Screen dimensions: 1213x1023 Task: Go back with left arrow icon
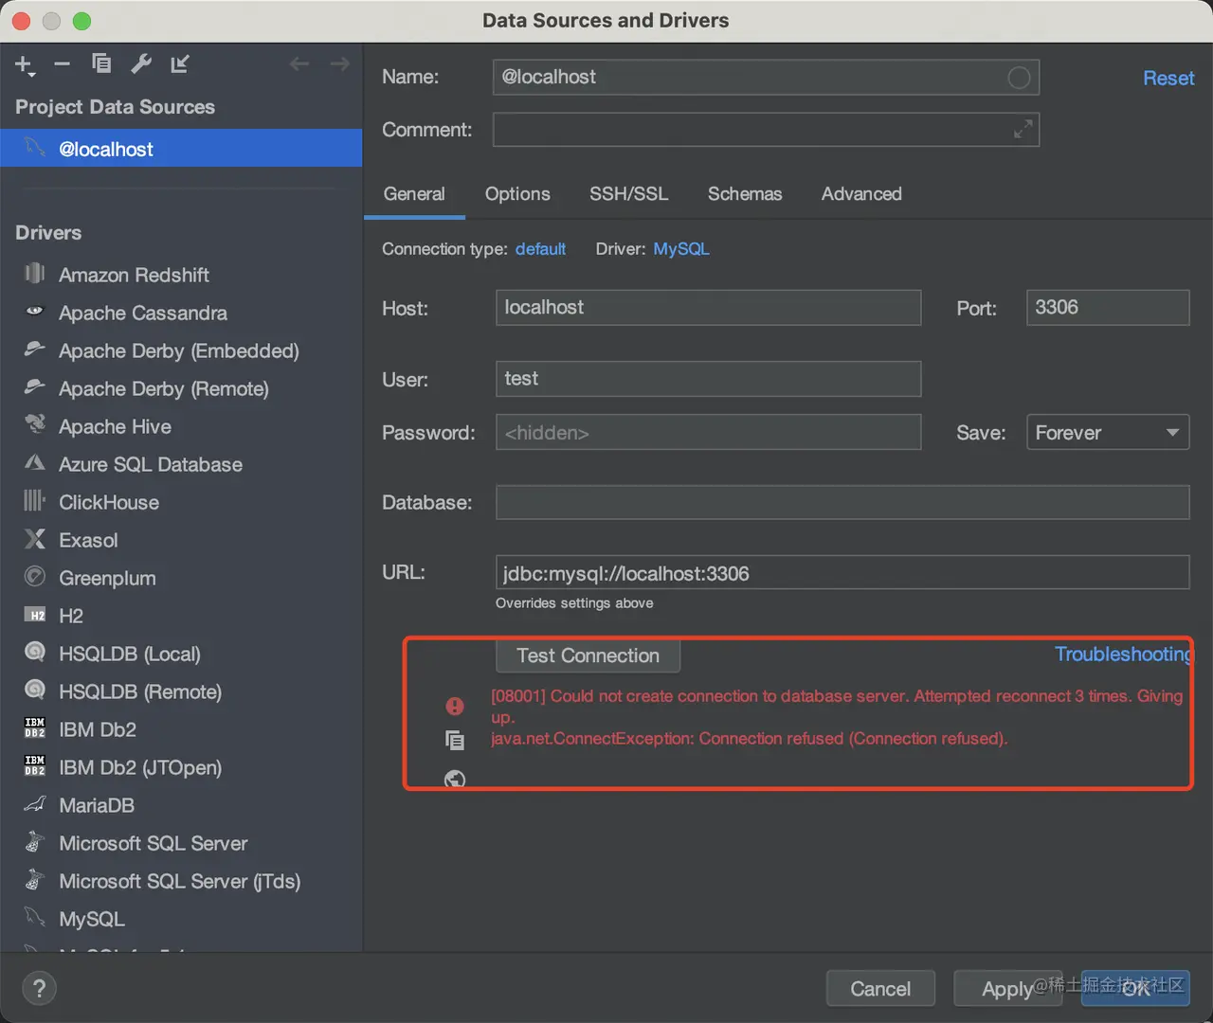point(299,64)
